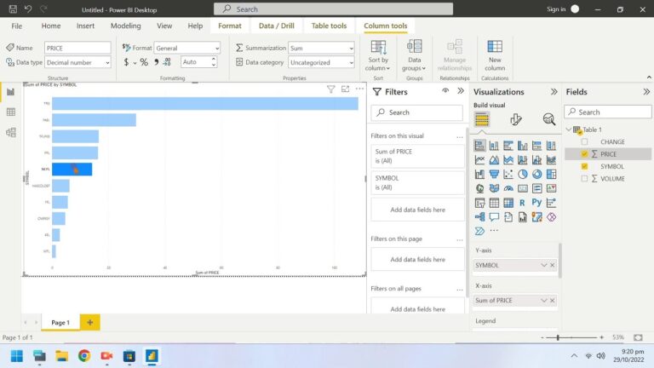Click Sign in at top right
Viewport: 654px width, 368px height.
(x=556, y=9)
